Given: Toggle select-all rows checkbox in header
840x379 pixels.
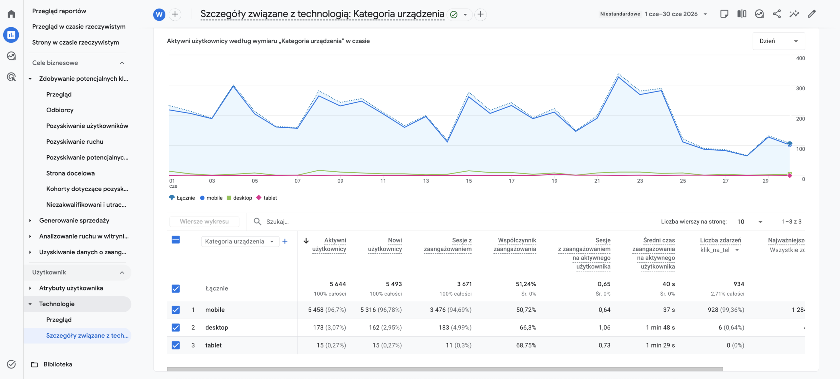Looking at the screenshot, I should pos(176,240).
